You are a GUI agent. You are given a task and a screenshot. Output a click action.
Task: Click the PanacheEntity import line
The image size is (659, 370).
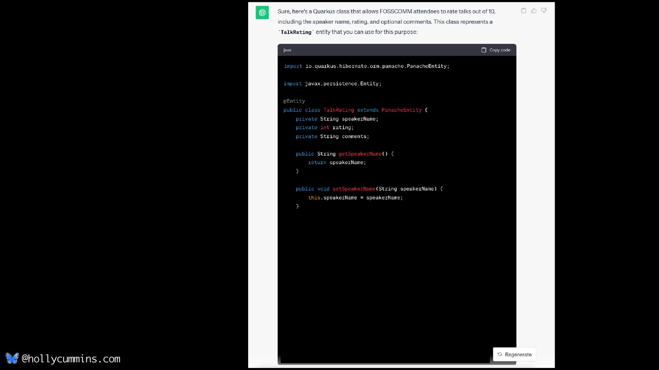pos(366,66)
